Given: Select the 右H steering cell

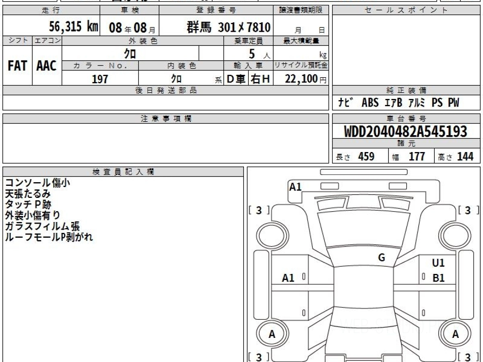Looking at the screenshot, I should click(260, 79).
